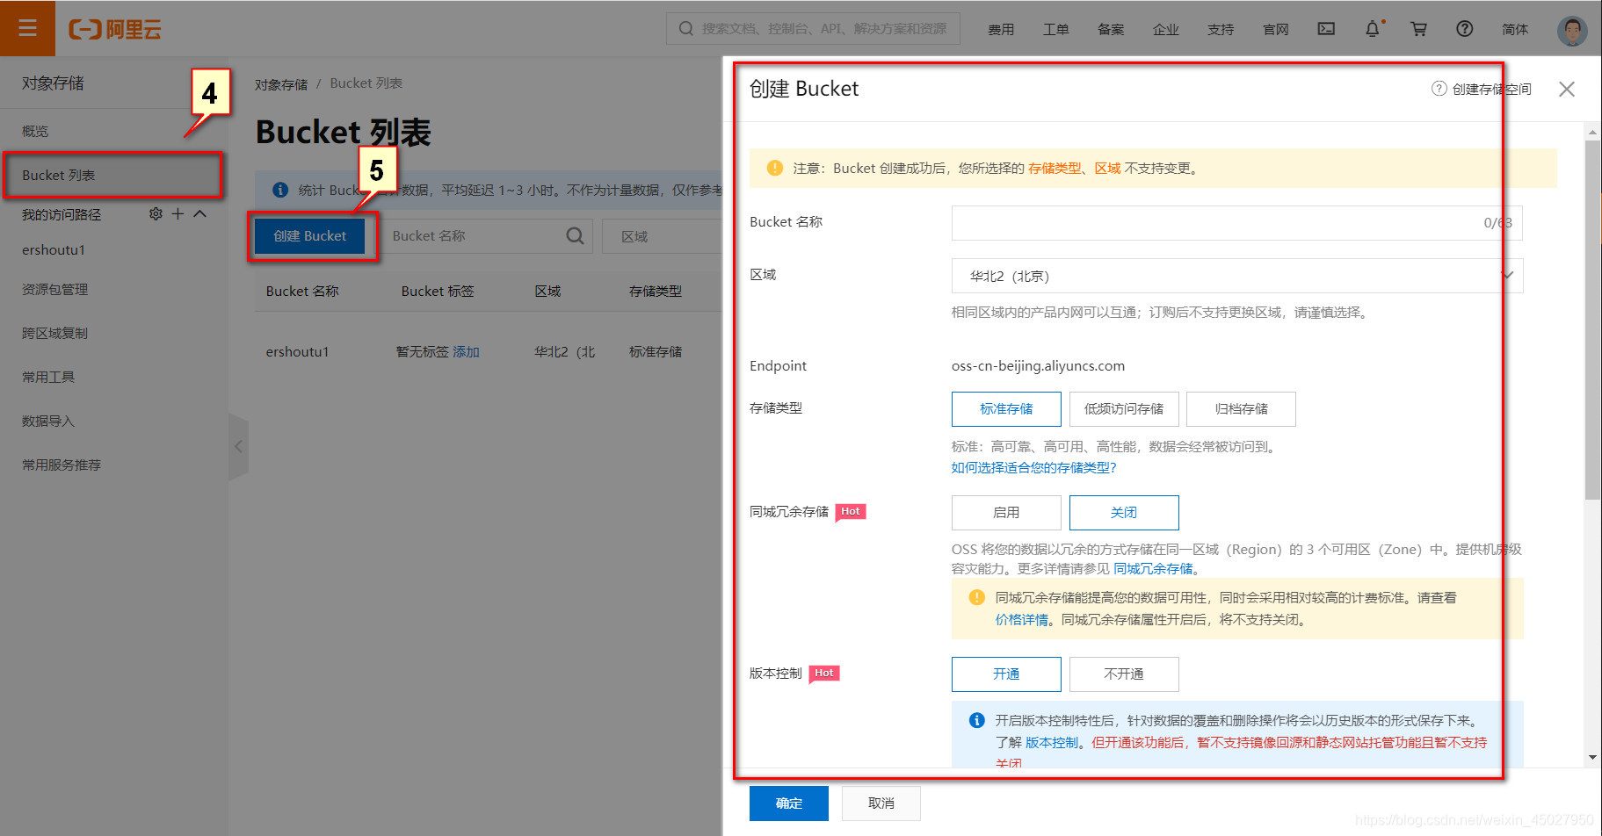Viewport: 1602px width, 836px height.
Task: Click the 取消 button
Action: pyautogui.click(x=881, y=804)
